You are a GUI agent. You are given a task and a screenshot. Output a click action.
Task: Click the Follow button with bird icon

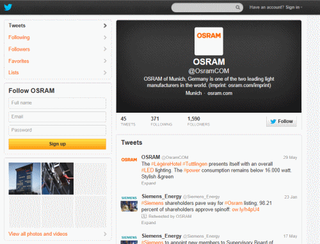coord(282,122)
